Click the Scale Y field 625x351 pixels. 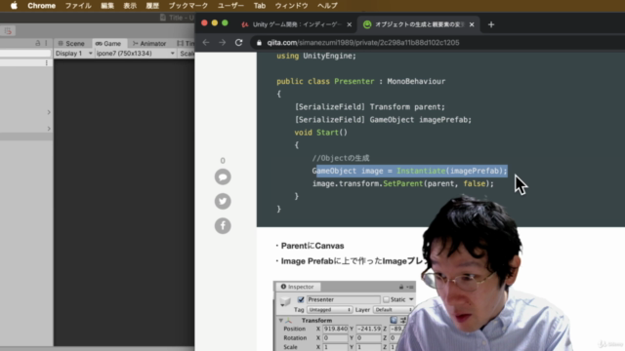click(x=369, y=347)
